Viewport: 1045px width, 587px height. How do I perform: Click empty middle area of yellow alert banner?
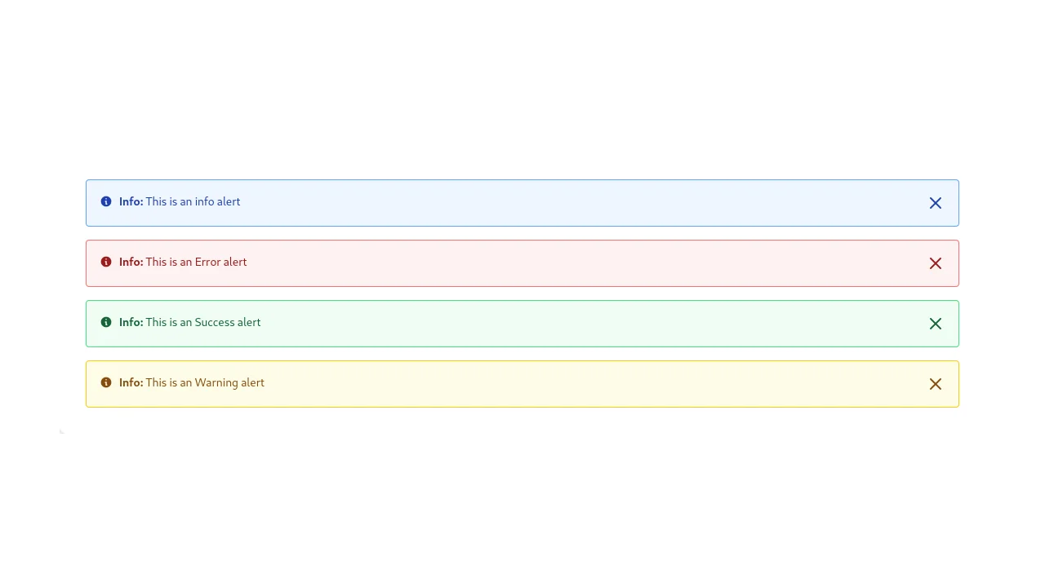pyautogui.click(x=571, y=384)
